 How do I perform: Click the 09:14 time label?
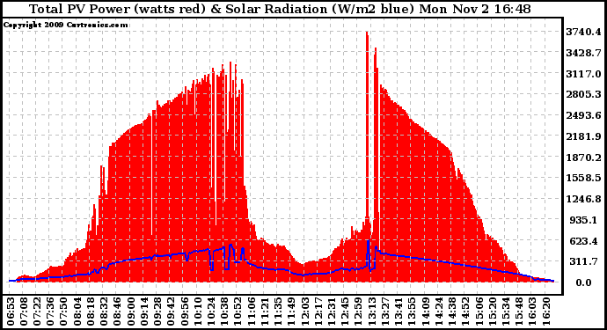(144, 312)
